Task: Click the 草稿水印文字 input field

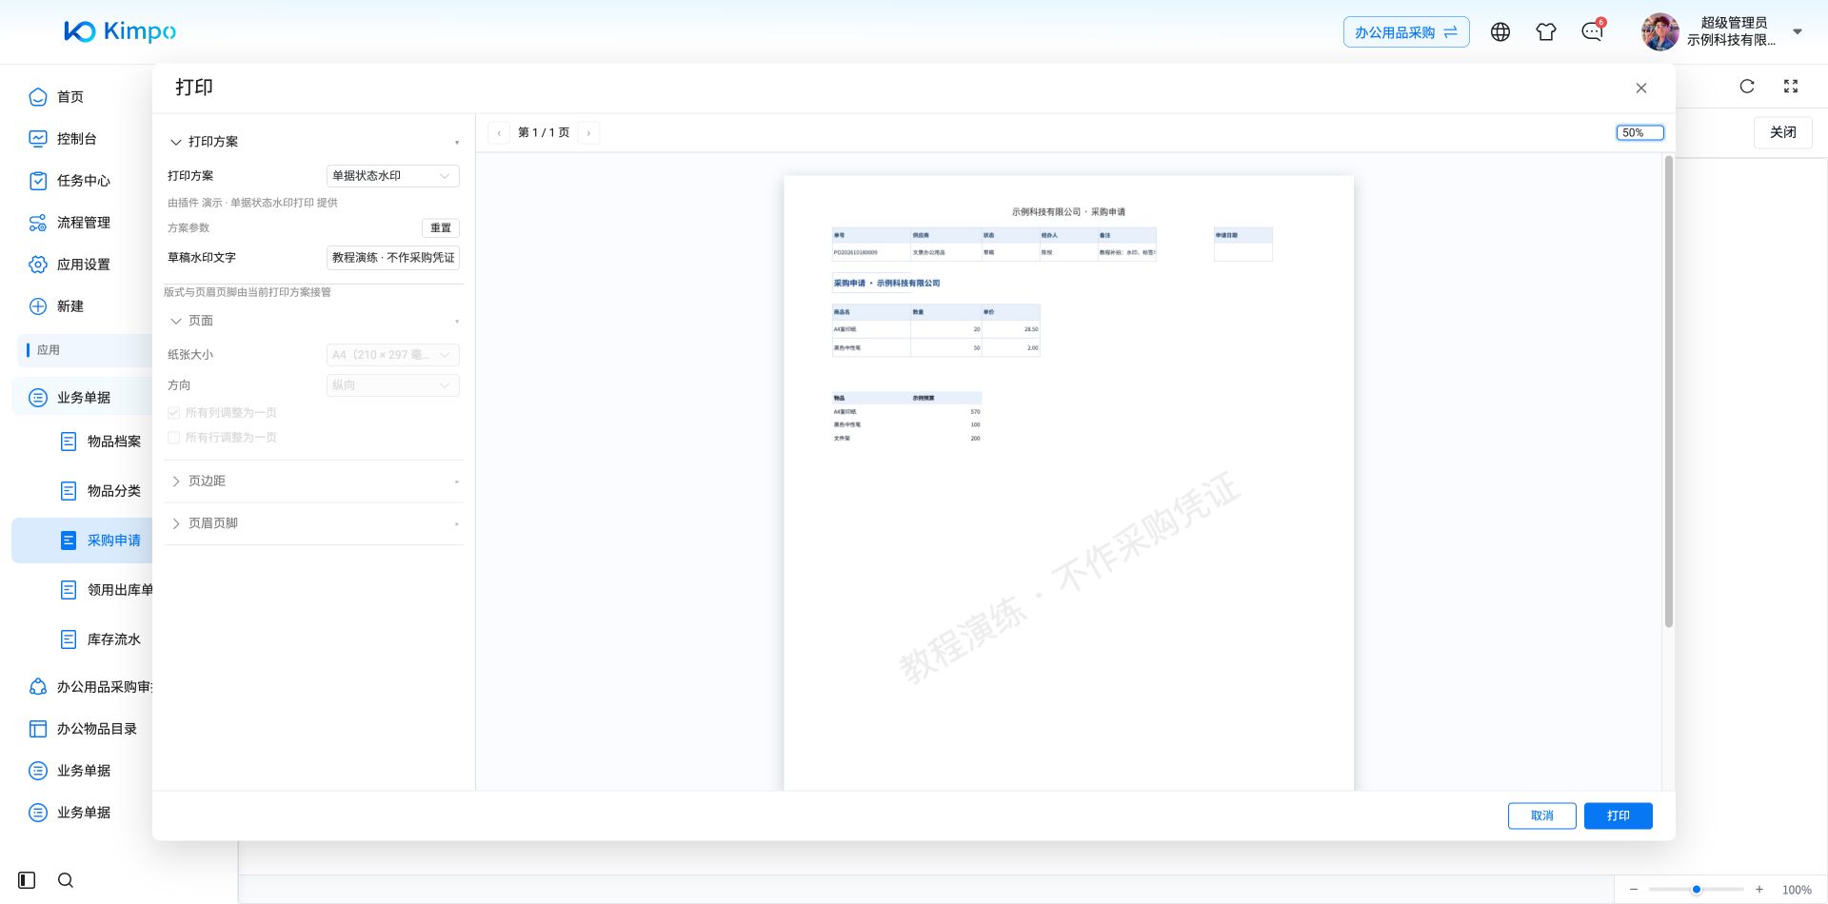Action: [393, 258]
